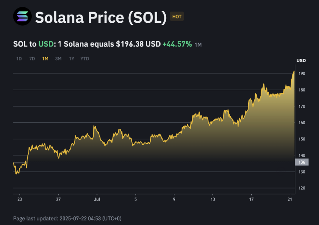The height and width of the screenshot is (225, 319).
Task: Click the 17 date label on axis
Action: (x=252, y=199)
